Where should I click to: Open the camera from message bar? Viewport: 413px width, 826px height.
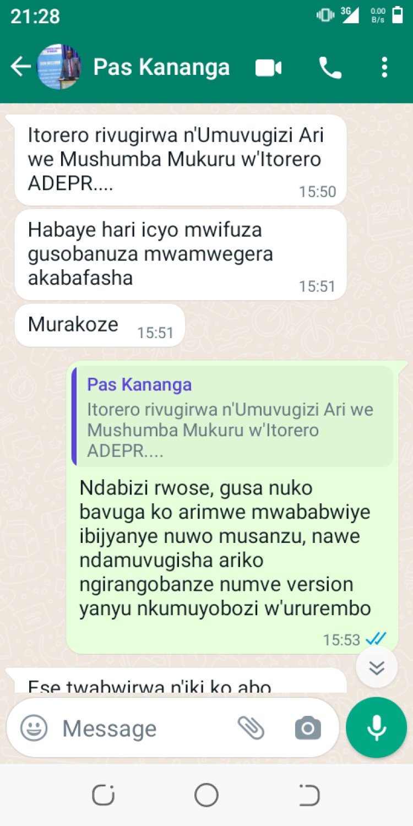[x=308, y=729]
